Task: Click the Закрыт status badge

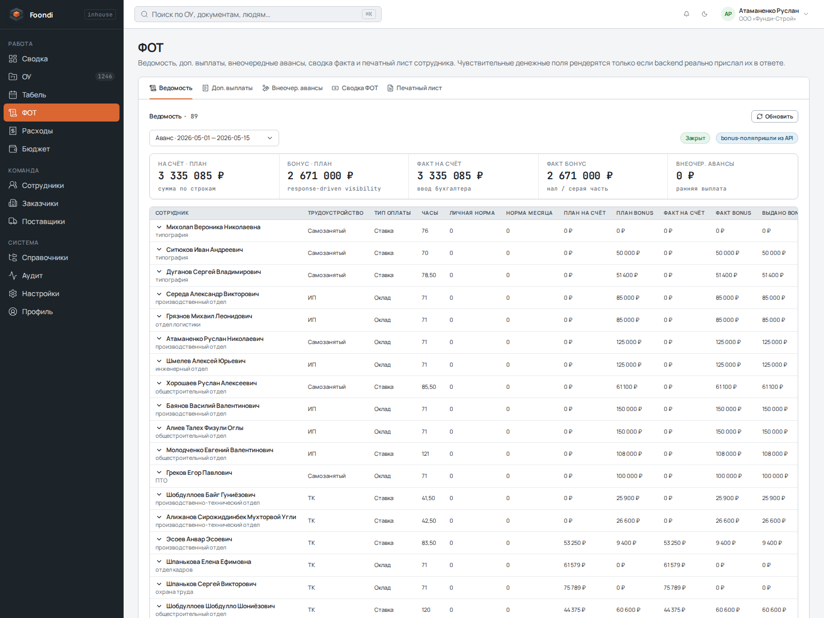Action: [695, 138]
